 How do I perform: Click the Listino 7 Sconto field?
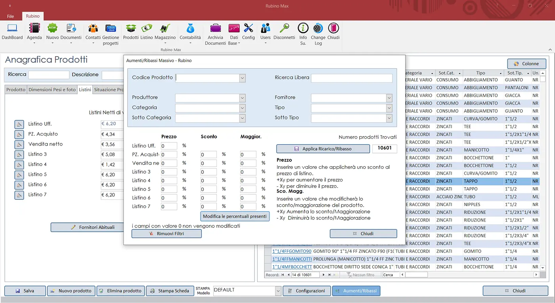pyautogui.click(x=209, y=206)
